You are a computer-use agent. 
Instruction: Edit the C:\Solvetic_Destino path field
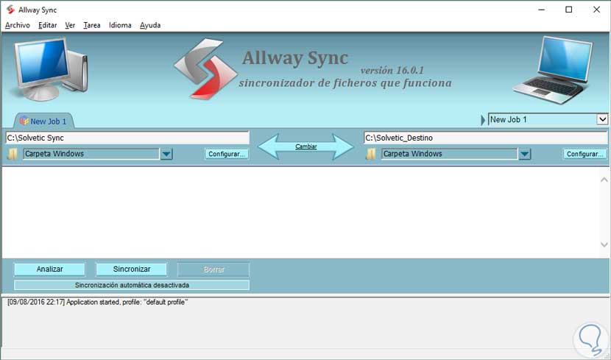(x=485, y=138)
